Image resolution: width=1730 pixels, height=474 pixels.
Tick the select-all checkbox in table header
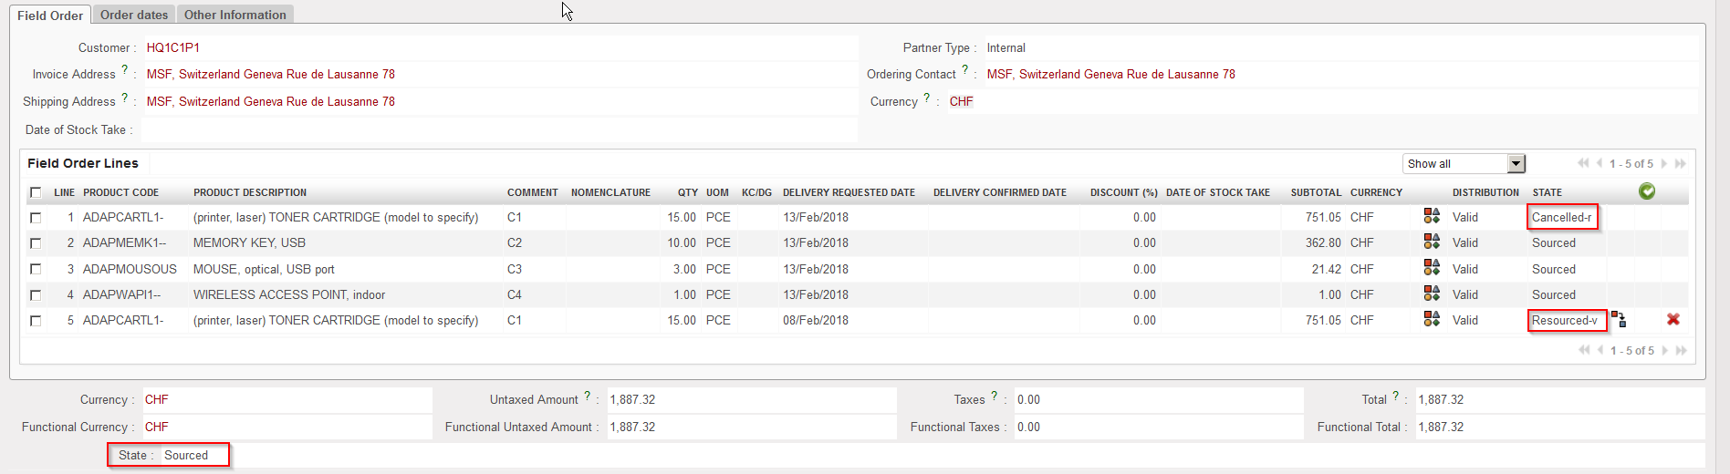(36, 192)
